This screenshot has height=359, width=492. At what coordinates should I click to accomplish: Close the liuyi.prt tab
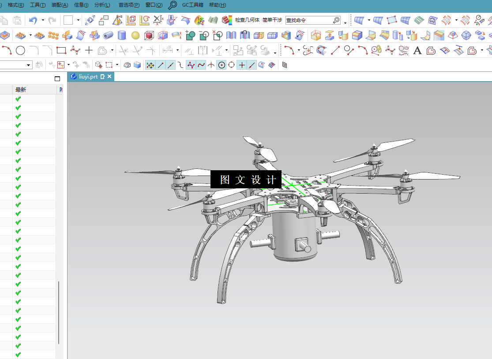point(109,76)
